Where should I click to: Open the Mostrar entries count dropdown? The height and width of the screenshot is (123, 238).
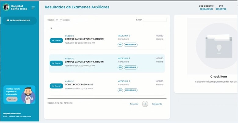click(58, 20)
